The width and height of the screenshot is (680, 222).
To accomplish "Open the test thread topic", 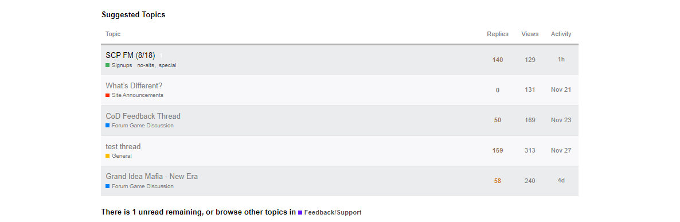I will point(123,146).
